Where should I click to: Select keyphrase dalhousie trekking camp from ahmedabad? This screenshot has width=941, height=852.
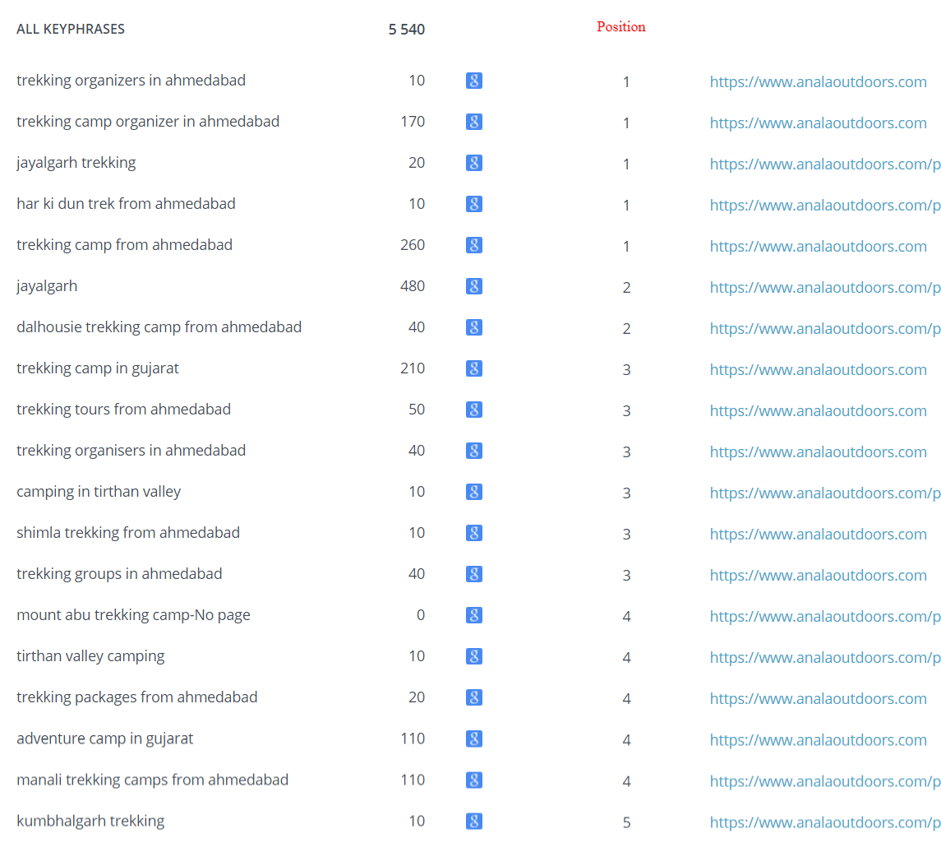[x=159, y=327]
